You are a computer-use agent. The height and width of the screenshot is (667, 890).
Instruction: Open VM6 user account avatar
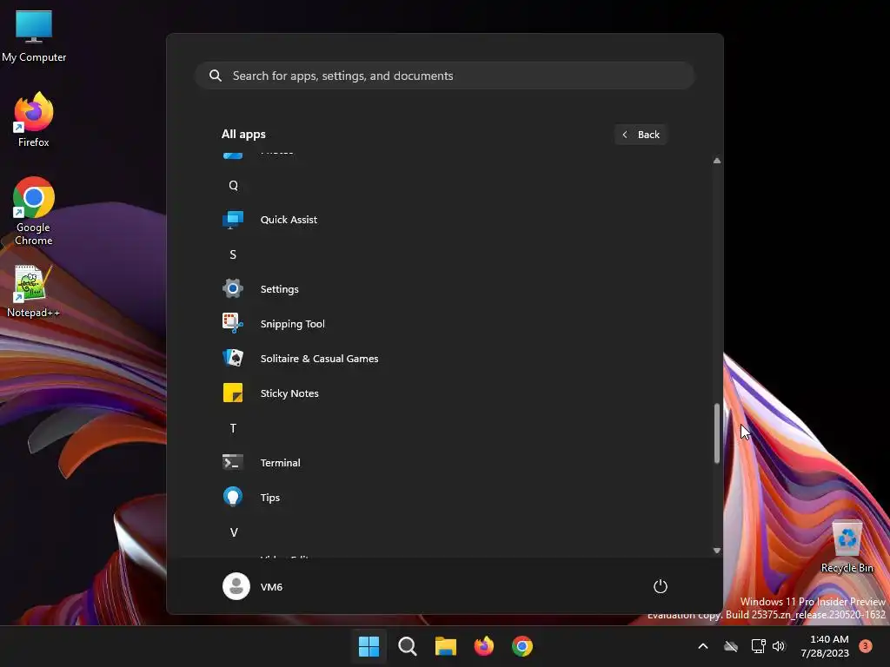[236, 586]
